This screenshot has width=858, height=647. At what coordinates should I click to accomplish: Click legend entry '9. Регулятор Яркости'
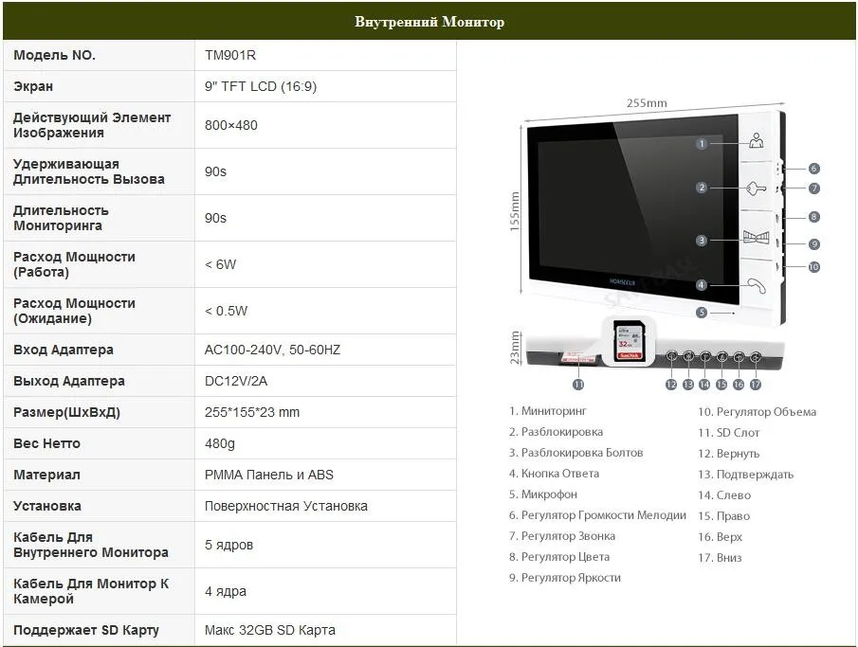[x=565, y=577]
